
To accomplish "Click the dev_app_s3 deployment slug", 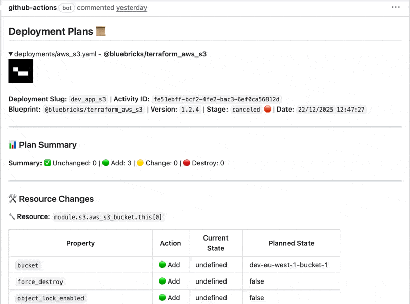I will 89,99.
